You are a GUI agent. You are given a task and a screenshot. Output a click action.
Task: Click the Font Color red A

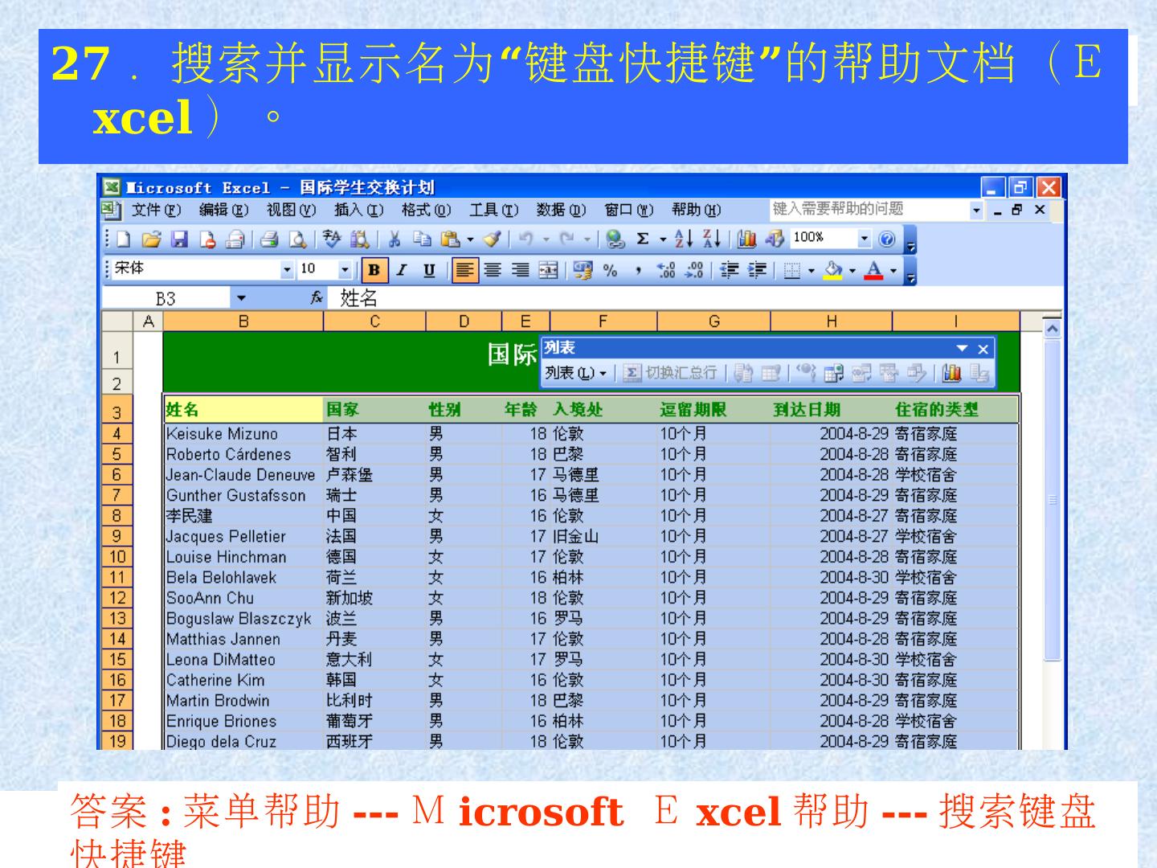[x=875, y=271]
